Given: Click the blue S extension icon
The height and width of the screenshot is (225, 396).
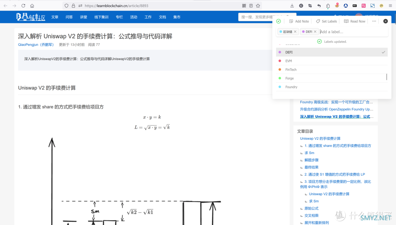Looking at the screenshot, I should (373, 5).
